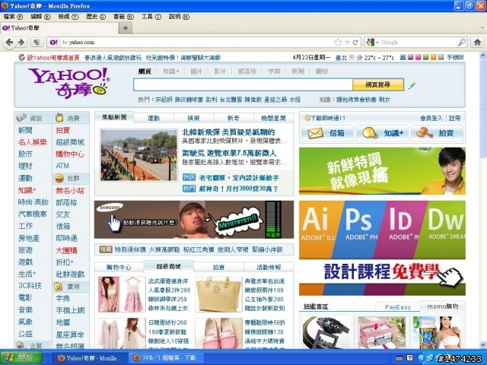Click the 資訊 newspaper icon in the sidebar header
The width and height of the screenshot is (487, 365).
[21, 118]
